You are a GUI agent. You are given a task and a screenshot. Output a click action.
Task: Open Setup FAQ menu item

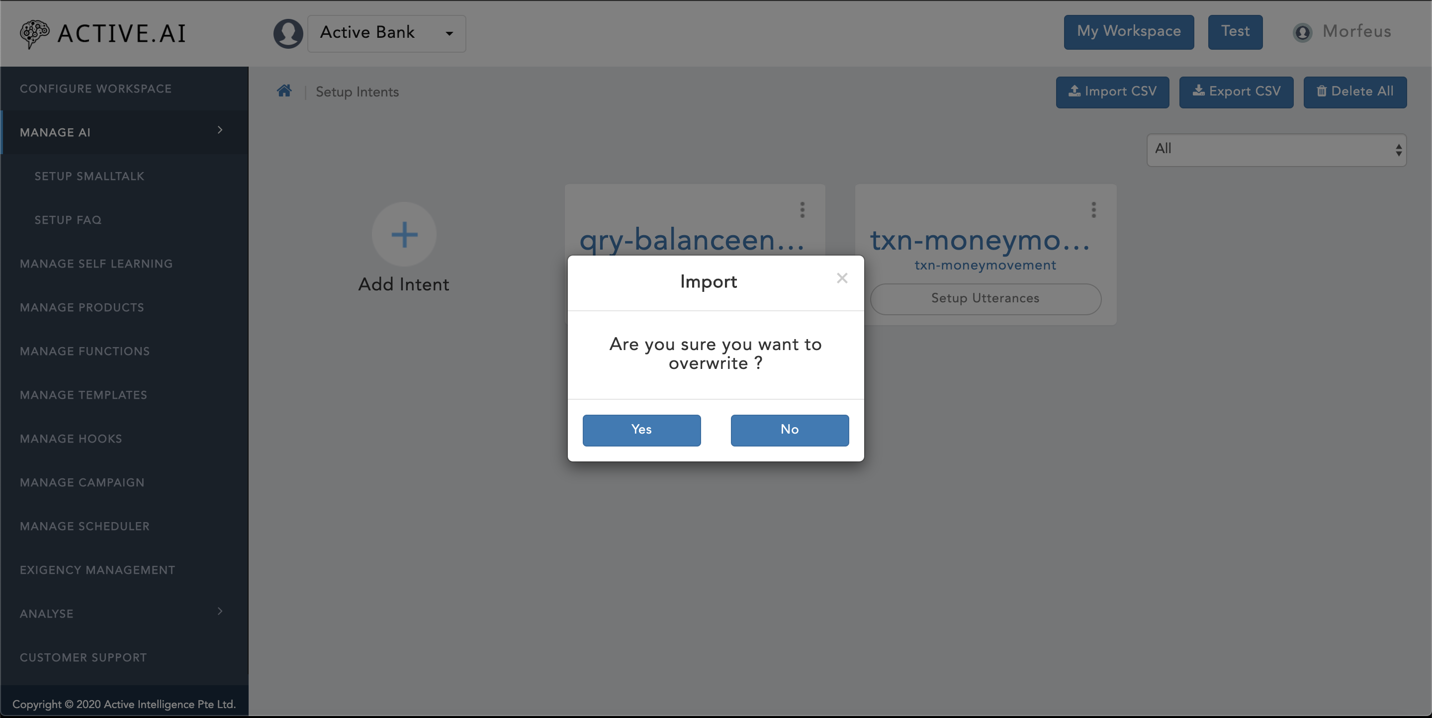(68, 220)
